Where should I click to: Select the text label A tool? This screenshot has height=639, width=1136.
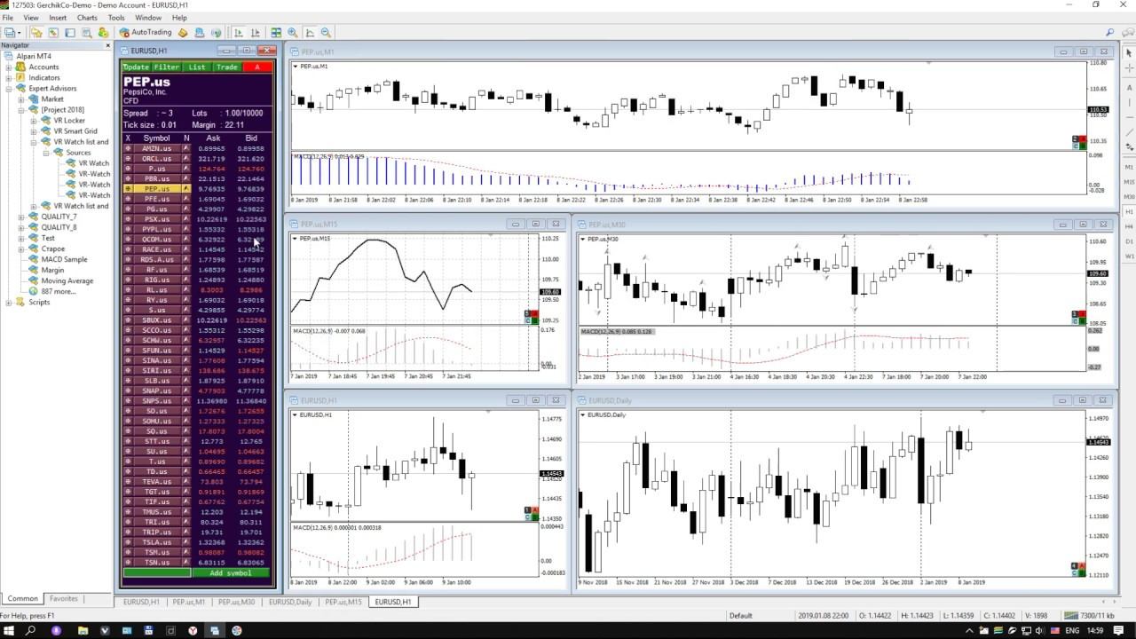tap(1129, 87)
